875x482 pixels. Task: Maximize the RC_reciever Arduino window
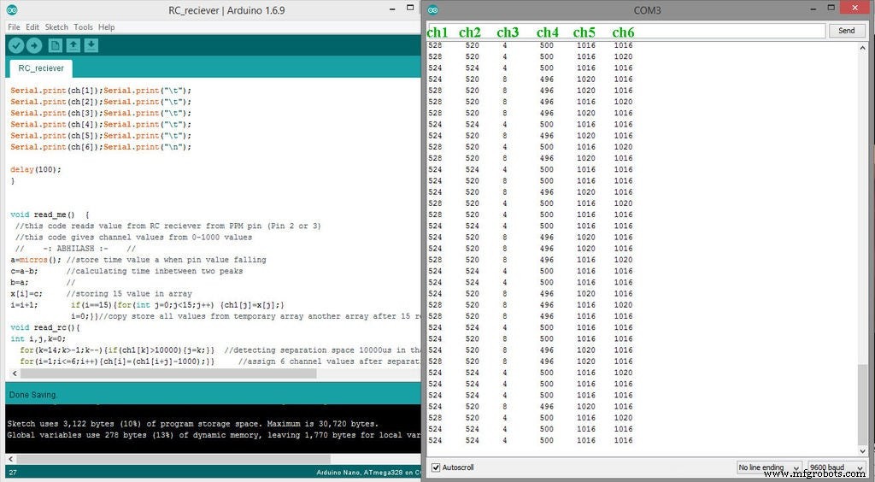tap(410, 8)
